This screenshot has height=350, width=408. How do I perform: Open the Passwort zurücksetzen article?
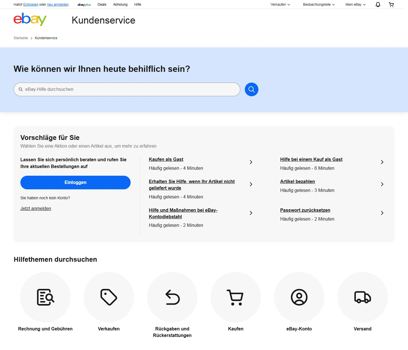pyautogui.click(x=305, y=210)
